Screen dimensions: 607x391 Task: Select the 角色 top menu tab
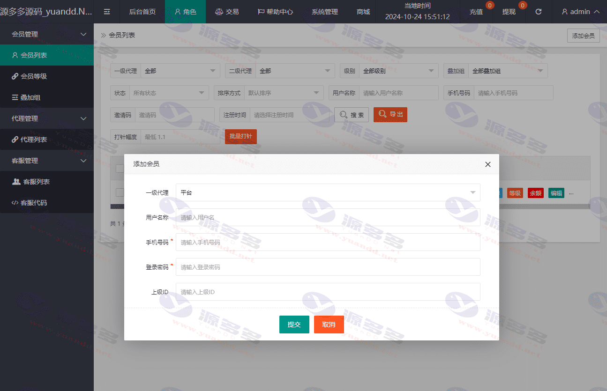tap(185, 12)
